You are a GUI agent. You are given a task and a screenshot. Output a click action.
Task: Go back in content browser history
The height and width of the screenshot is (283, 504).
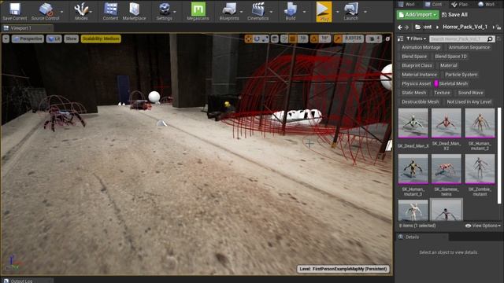pyautogui.click(x=400, y=28)
